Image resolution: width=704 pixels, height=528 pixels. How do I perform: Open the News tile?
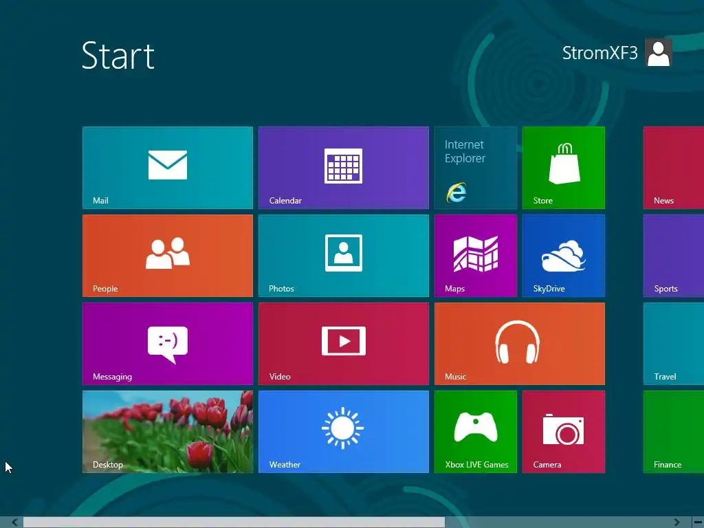pos(674,168)
